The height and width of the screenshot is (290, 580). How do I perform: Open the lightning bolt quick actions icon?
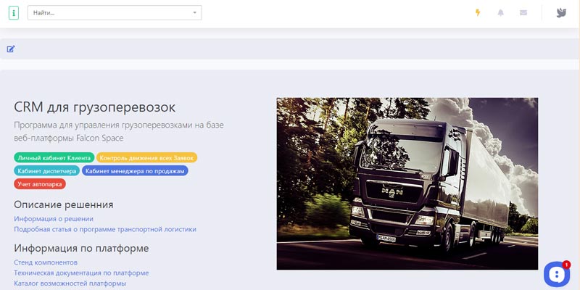(x=478, y=12)
